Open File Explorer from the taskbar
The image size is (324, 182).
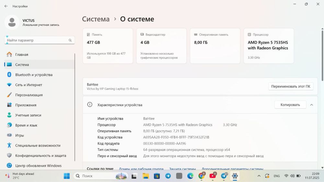[145, 176]
